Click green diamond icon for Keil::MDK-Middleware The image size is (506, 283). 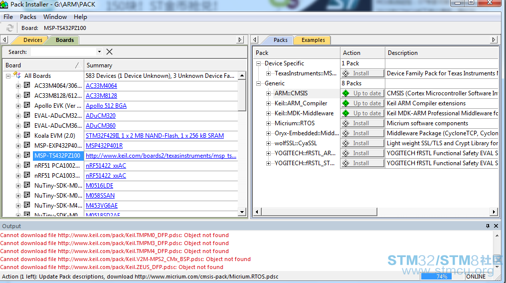346,113
